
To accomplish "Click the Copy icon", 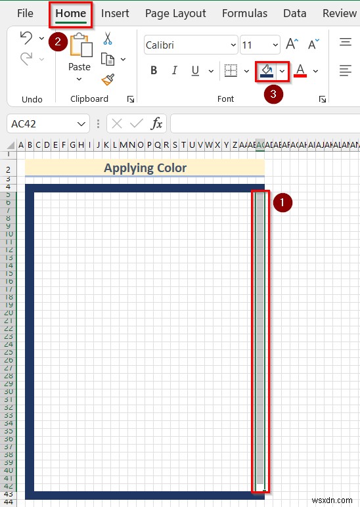I will (108, 59).
